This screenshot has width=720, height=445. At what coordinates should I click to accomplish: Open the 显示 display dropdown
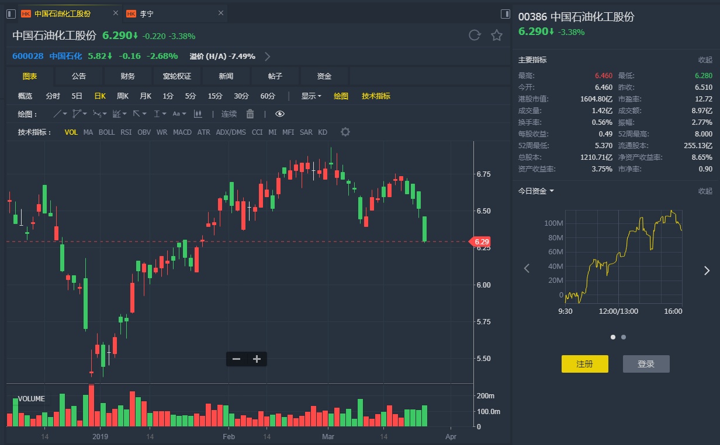(x=311, y=96)
